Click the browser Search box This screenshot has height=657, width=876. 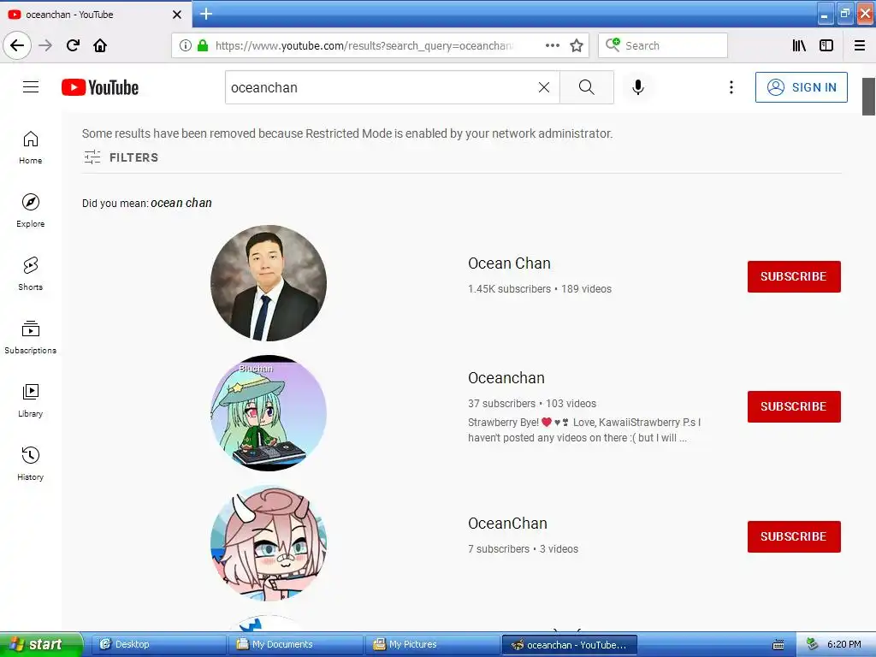click(x=663, y=45)
